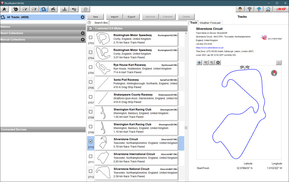Select the Silverstone National Circuit thumbnail
This screenshot has width=289, height=182.
(x=103, y=172)
